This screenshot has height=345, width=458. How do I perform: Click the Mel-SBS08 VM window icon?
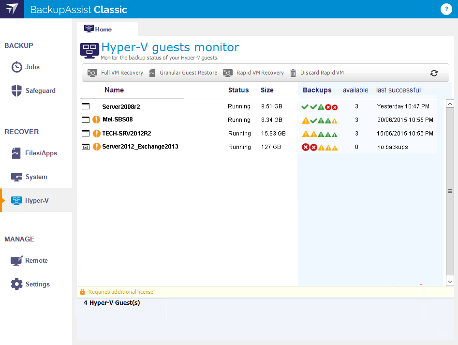pyautogui.click(x=86, y=120)
